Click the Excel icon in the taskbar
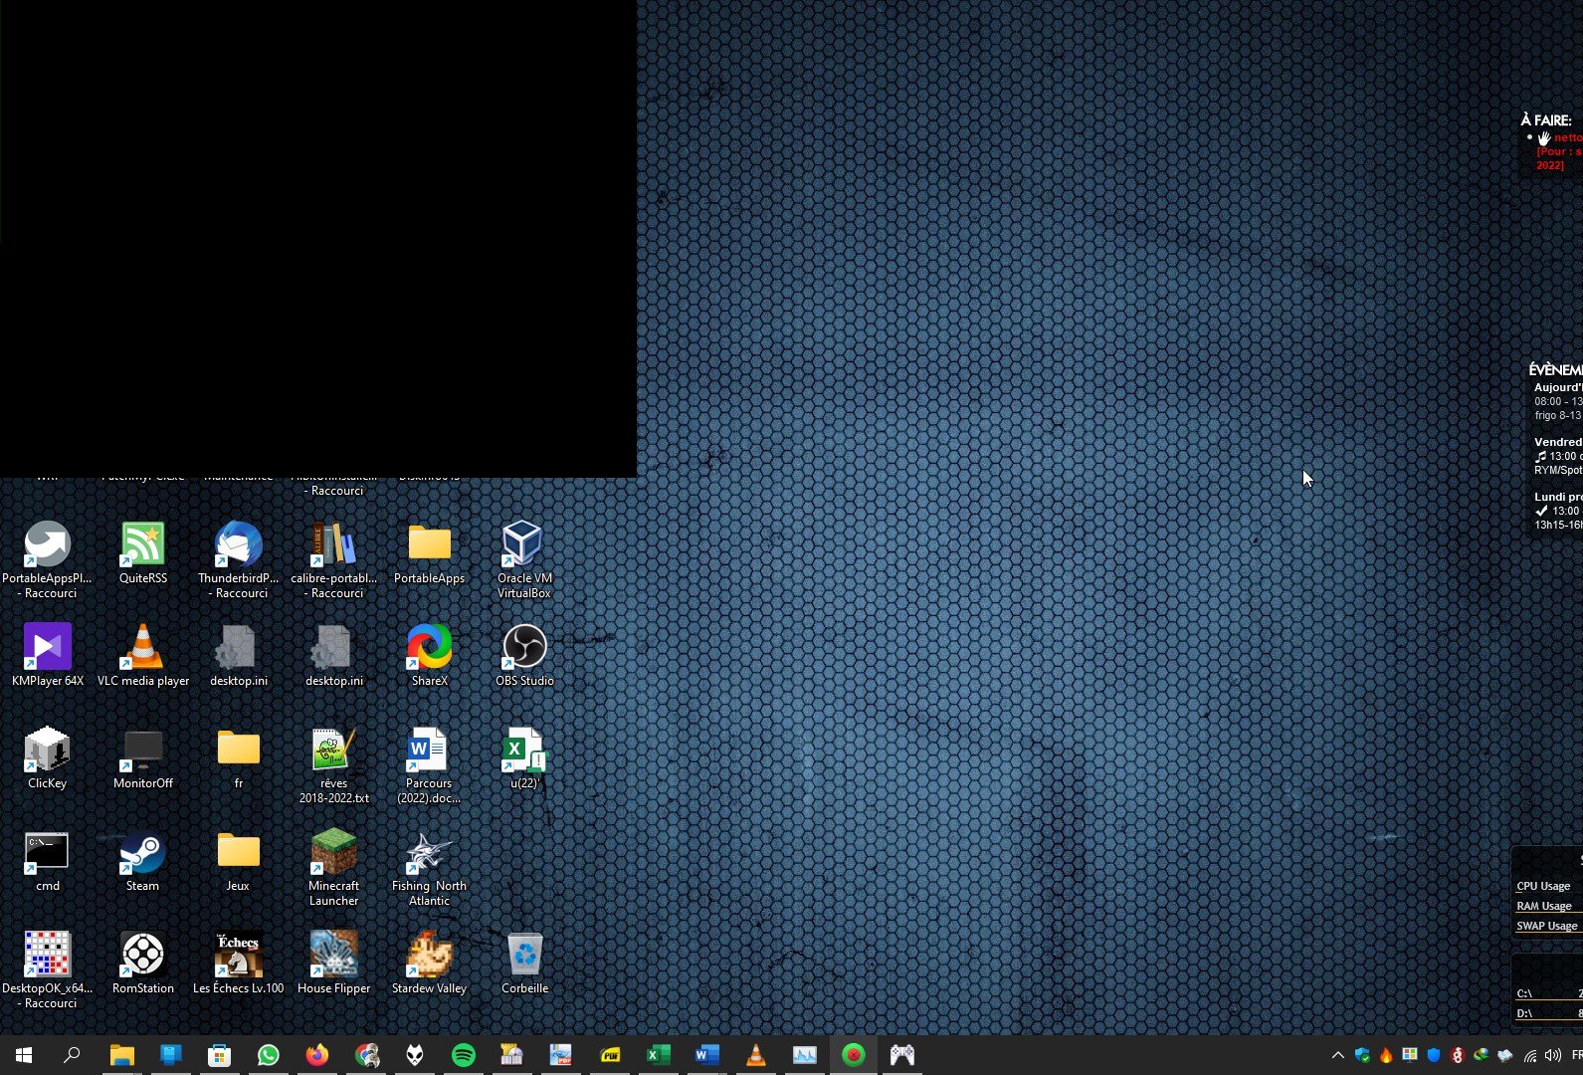 659,1055
